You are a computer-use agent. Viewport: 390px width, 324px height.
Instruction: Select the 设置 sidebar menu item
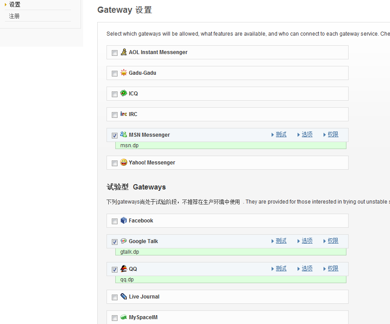tap(15, 4)
